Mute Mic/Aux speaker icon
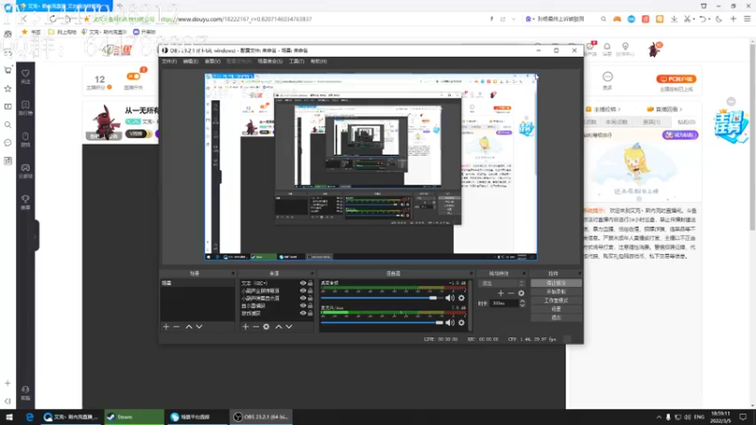Viewport: 756px width, 425px height. 450,322
